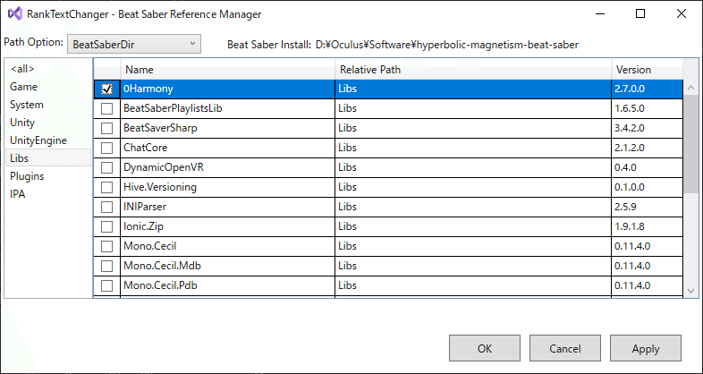Click the Apply button
This screenshot has height=374, width=703.
(x=645, y=349)
